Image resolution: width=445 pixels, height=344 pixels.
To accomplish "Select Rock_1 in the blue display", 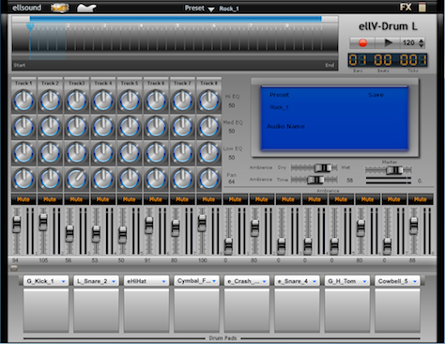I will (279, 107).
